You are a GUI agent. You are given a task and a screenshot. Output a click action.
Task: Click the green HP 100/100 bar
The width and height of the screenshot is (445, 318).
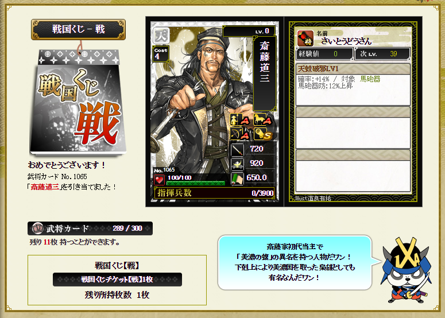coord(196,183)
